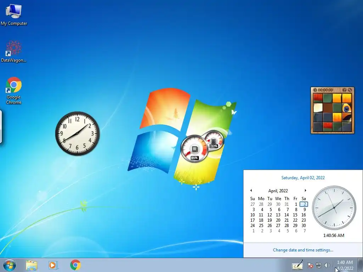Image resolution: width=363 pixels, height=272 pixels.
Task: Go to next month in the calendar
Action: [305, 191]
